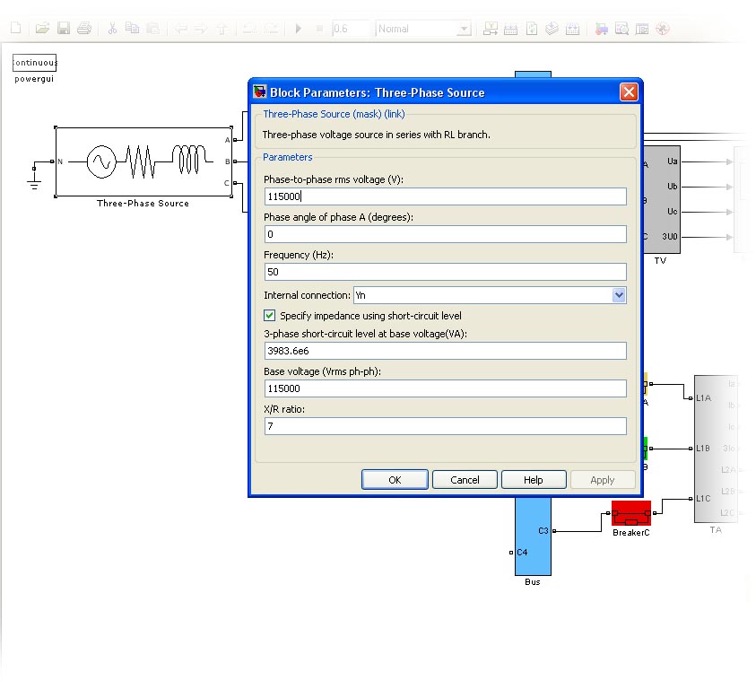Open Help for Three-Phase Source
Image resolution: width=756 pixels, height=689 pixels.
(534, 480)
